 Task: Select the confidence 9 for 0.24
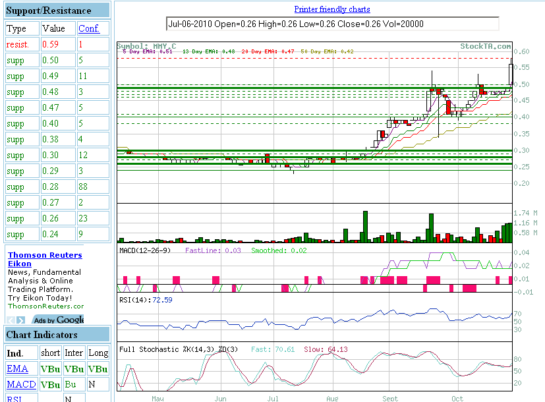pyautogui.click(x=93, y=234)
